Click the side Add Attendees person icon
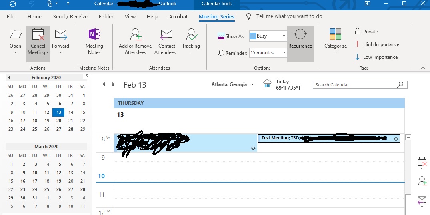Screen dimensions: 430x215 422,181
